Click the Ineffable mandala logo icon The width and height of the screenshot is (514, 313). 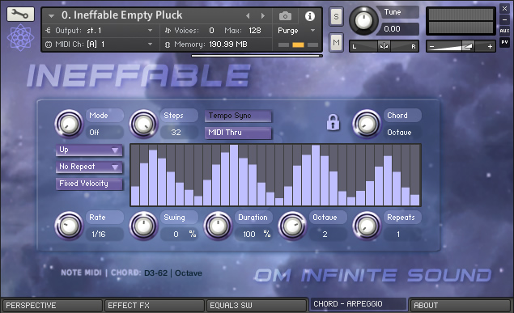click(20, 37)
